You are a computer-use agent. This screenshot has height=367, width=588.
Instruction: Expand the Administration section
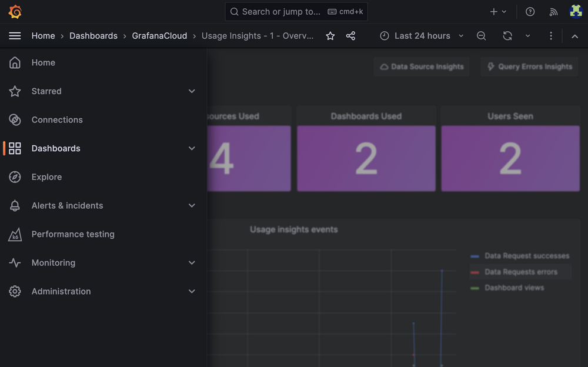(x=192, y=291)
